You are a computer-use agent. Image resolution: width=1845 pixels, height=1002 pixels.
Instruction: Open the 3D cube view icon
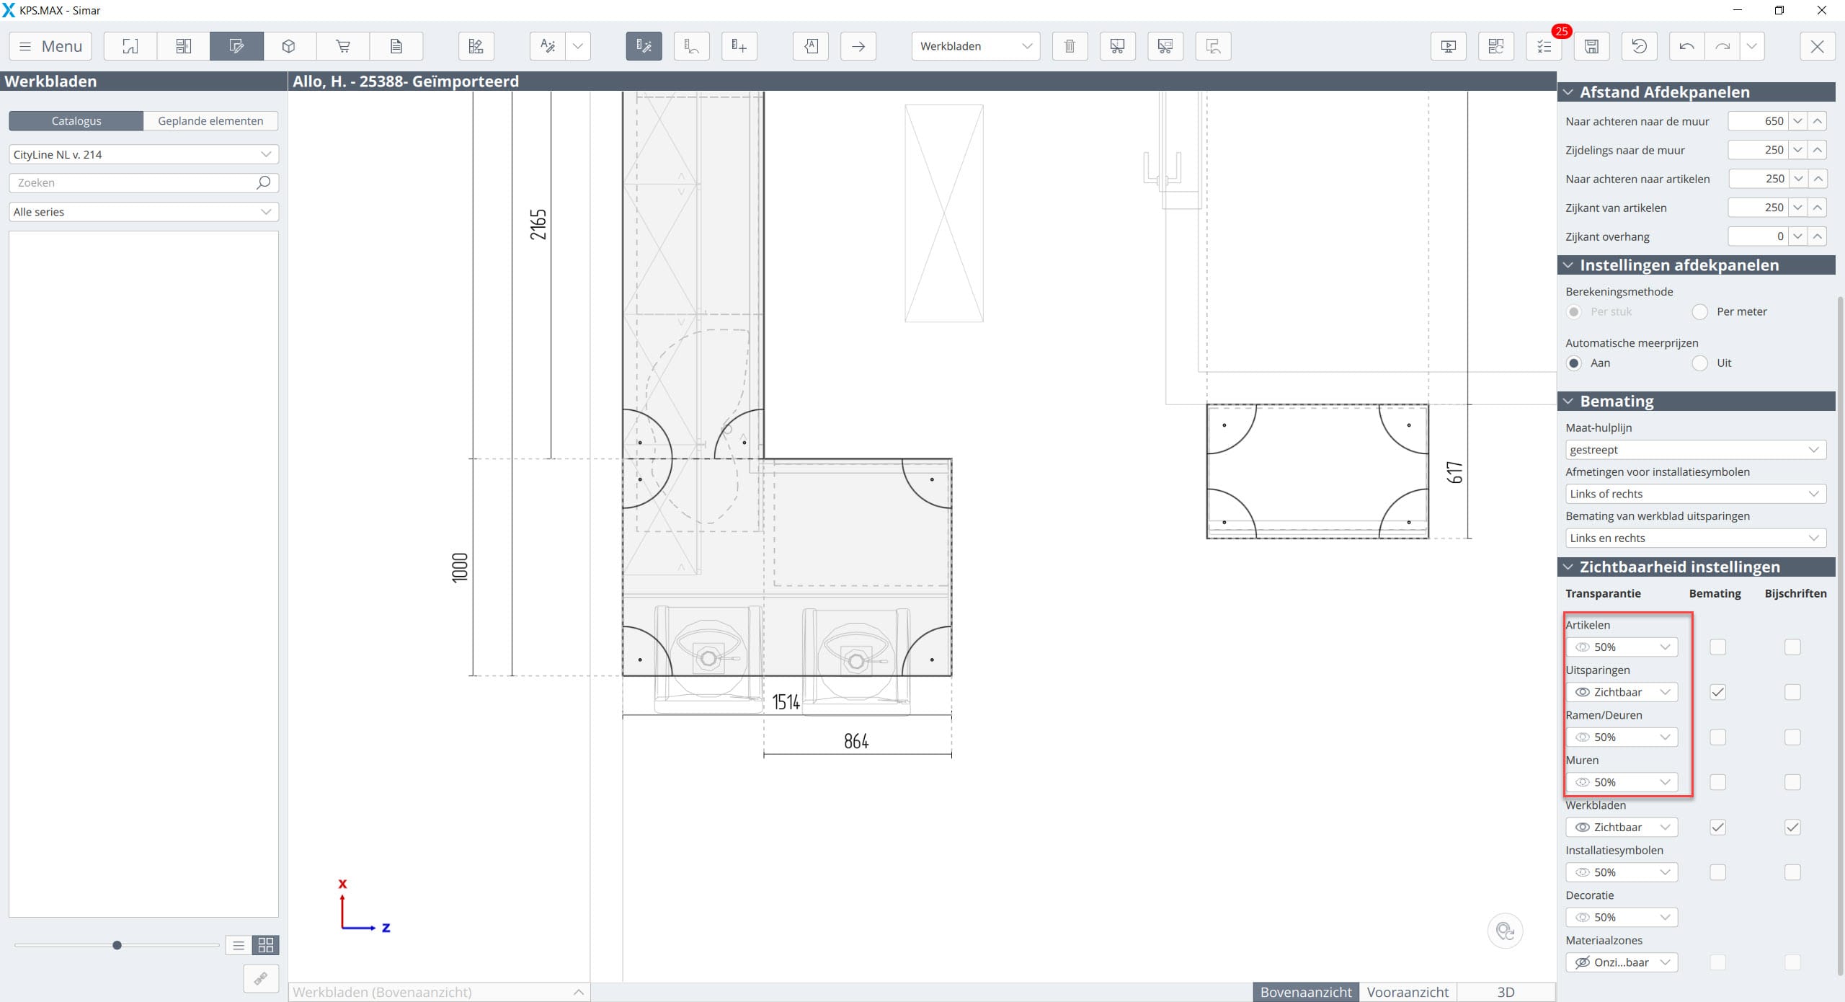tap(289, 46)
